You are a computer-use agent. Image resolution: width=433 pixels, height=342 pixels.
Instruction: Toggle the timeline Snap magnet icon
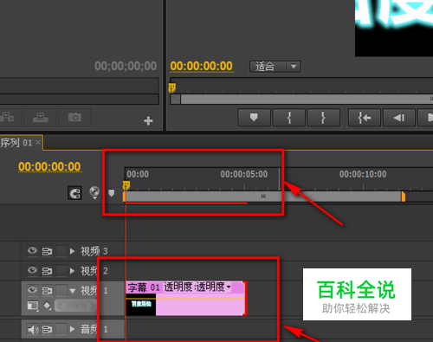click(74, 193)
